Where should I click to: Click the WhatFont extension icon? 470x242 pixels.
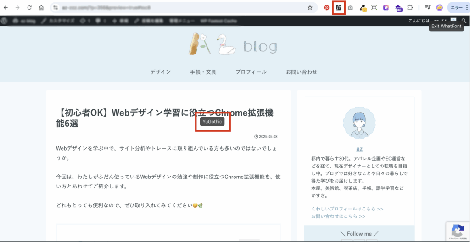[x=338, y=7]
